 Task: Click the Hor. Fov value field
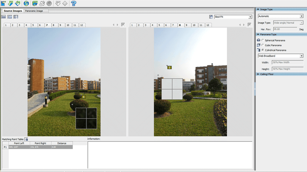[285, 29]
